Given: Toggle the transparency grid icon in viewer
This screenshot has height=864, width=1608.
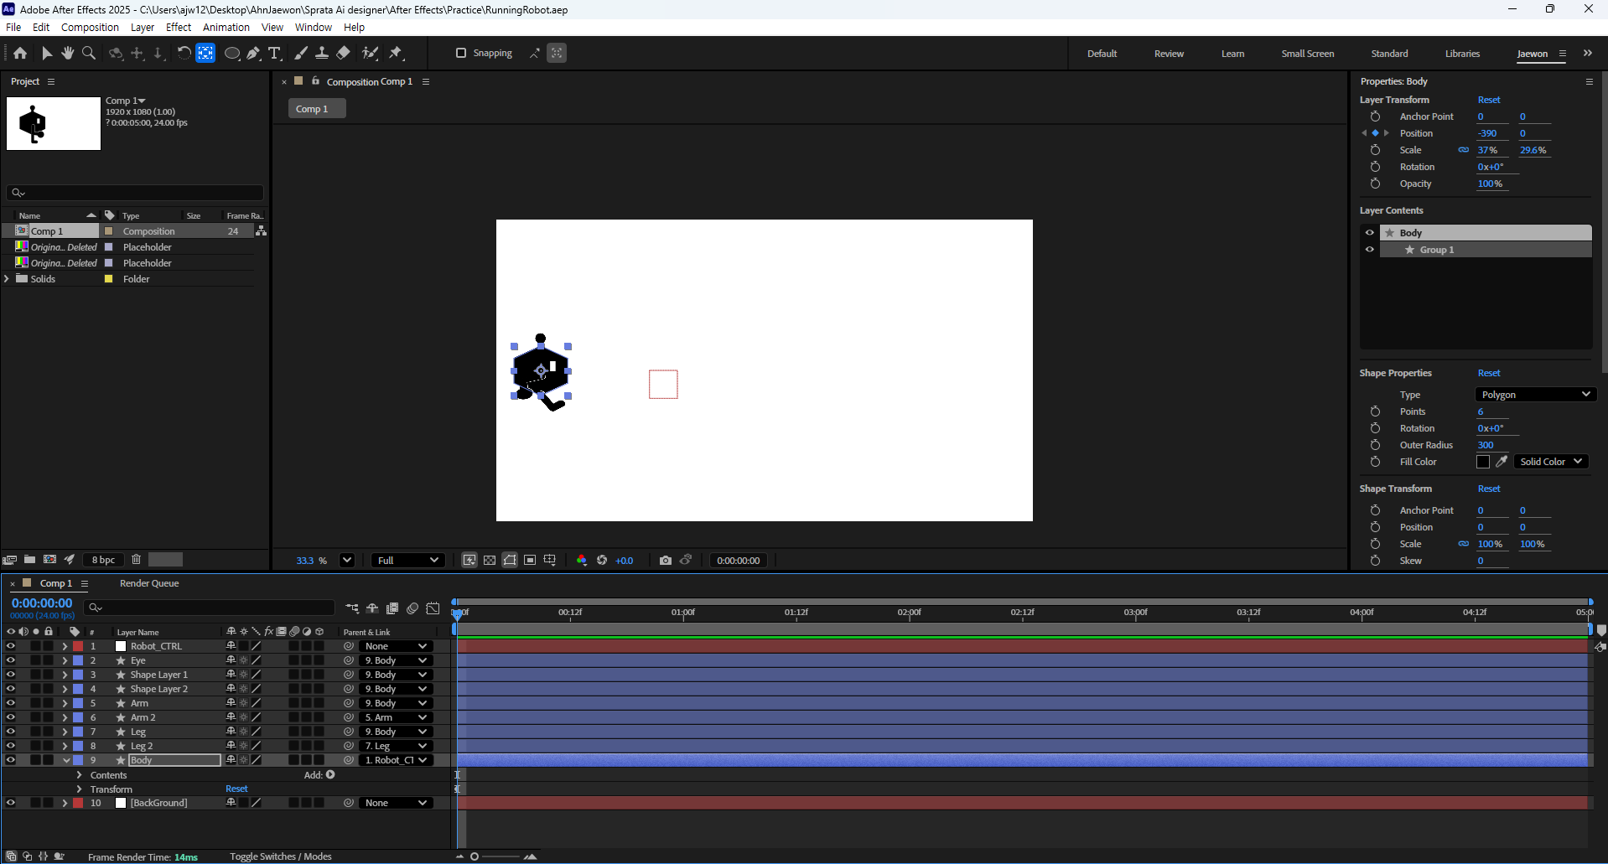Looking at the screenshot, I should coord(490,561).
